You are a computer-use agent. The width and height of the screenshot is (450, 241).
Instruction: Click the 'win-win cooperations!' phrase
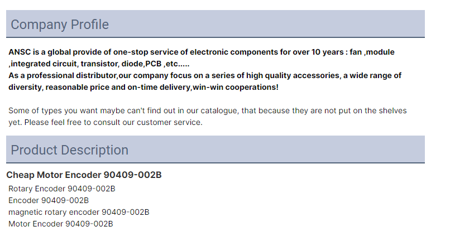(x=236, y=87)
